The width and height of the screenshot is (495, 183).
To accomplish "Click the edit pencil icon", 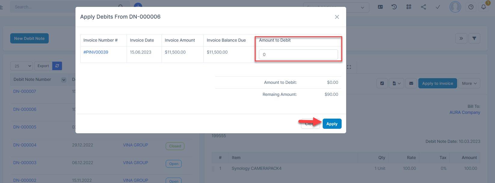I will click(382, 83).
